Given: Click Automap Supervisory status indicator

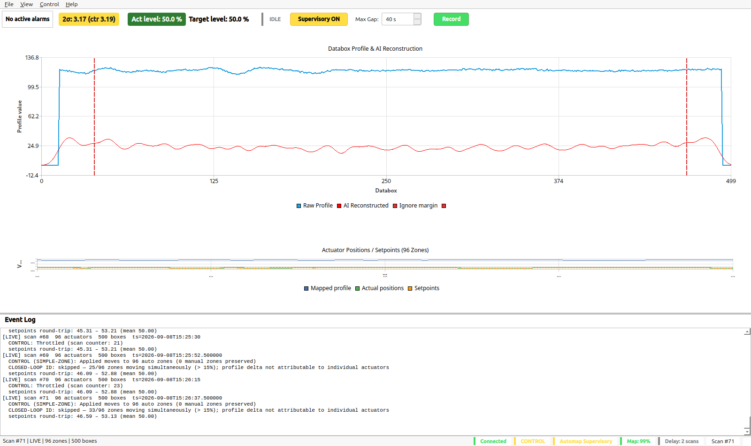Looking at the screenshot, I should 585,441.
